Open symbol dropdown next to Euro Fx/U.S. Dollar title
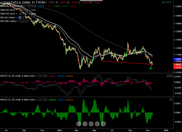Viewport: 182px width, 132px height. [46, 2]
